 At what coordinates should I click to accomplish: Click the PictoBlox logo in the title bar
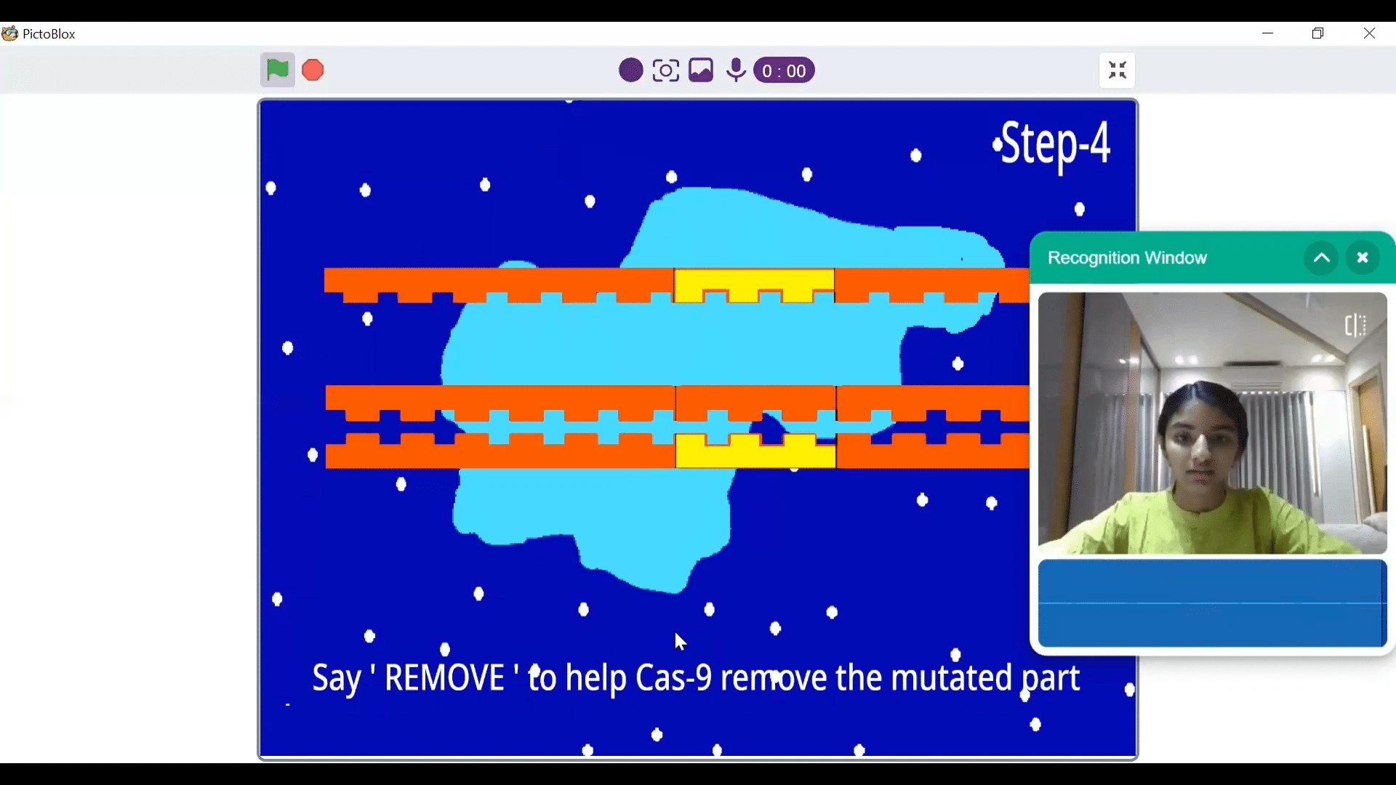coord(10,33)
